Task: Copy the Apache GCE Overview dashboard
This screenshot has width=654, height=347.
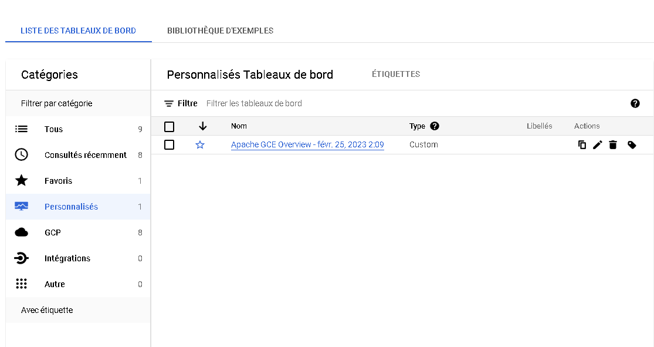Action: click(582, 145)
